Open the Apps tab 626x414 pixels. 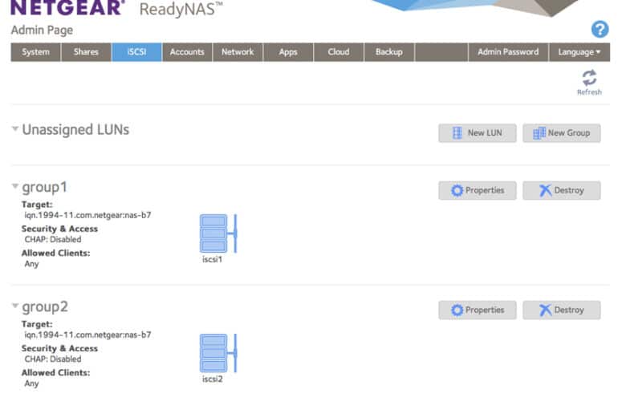(288, 52)
